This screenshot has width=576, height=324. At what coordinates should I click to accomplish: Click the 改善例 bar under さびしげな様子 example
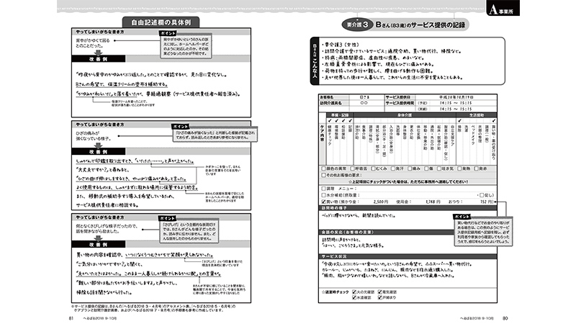point(99,244)
